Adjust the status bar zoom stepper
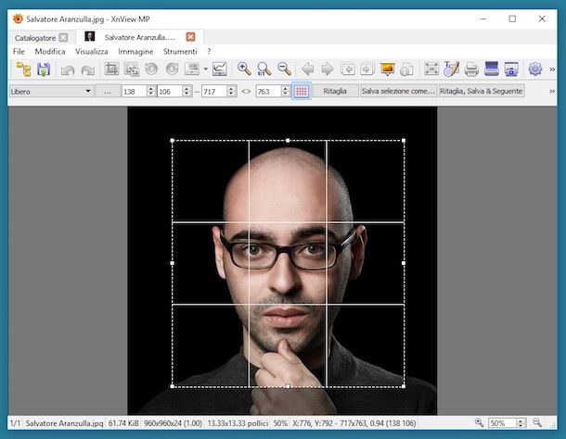The width and height of the screenshot is (566, 439). (x=521, y=423)
